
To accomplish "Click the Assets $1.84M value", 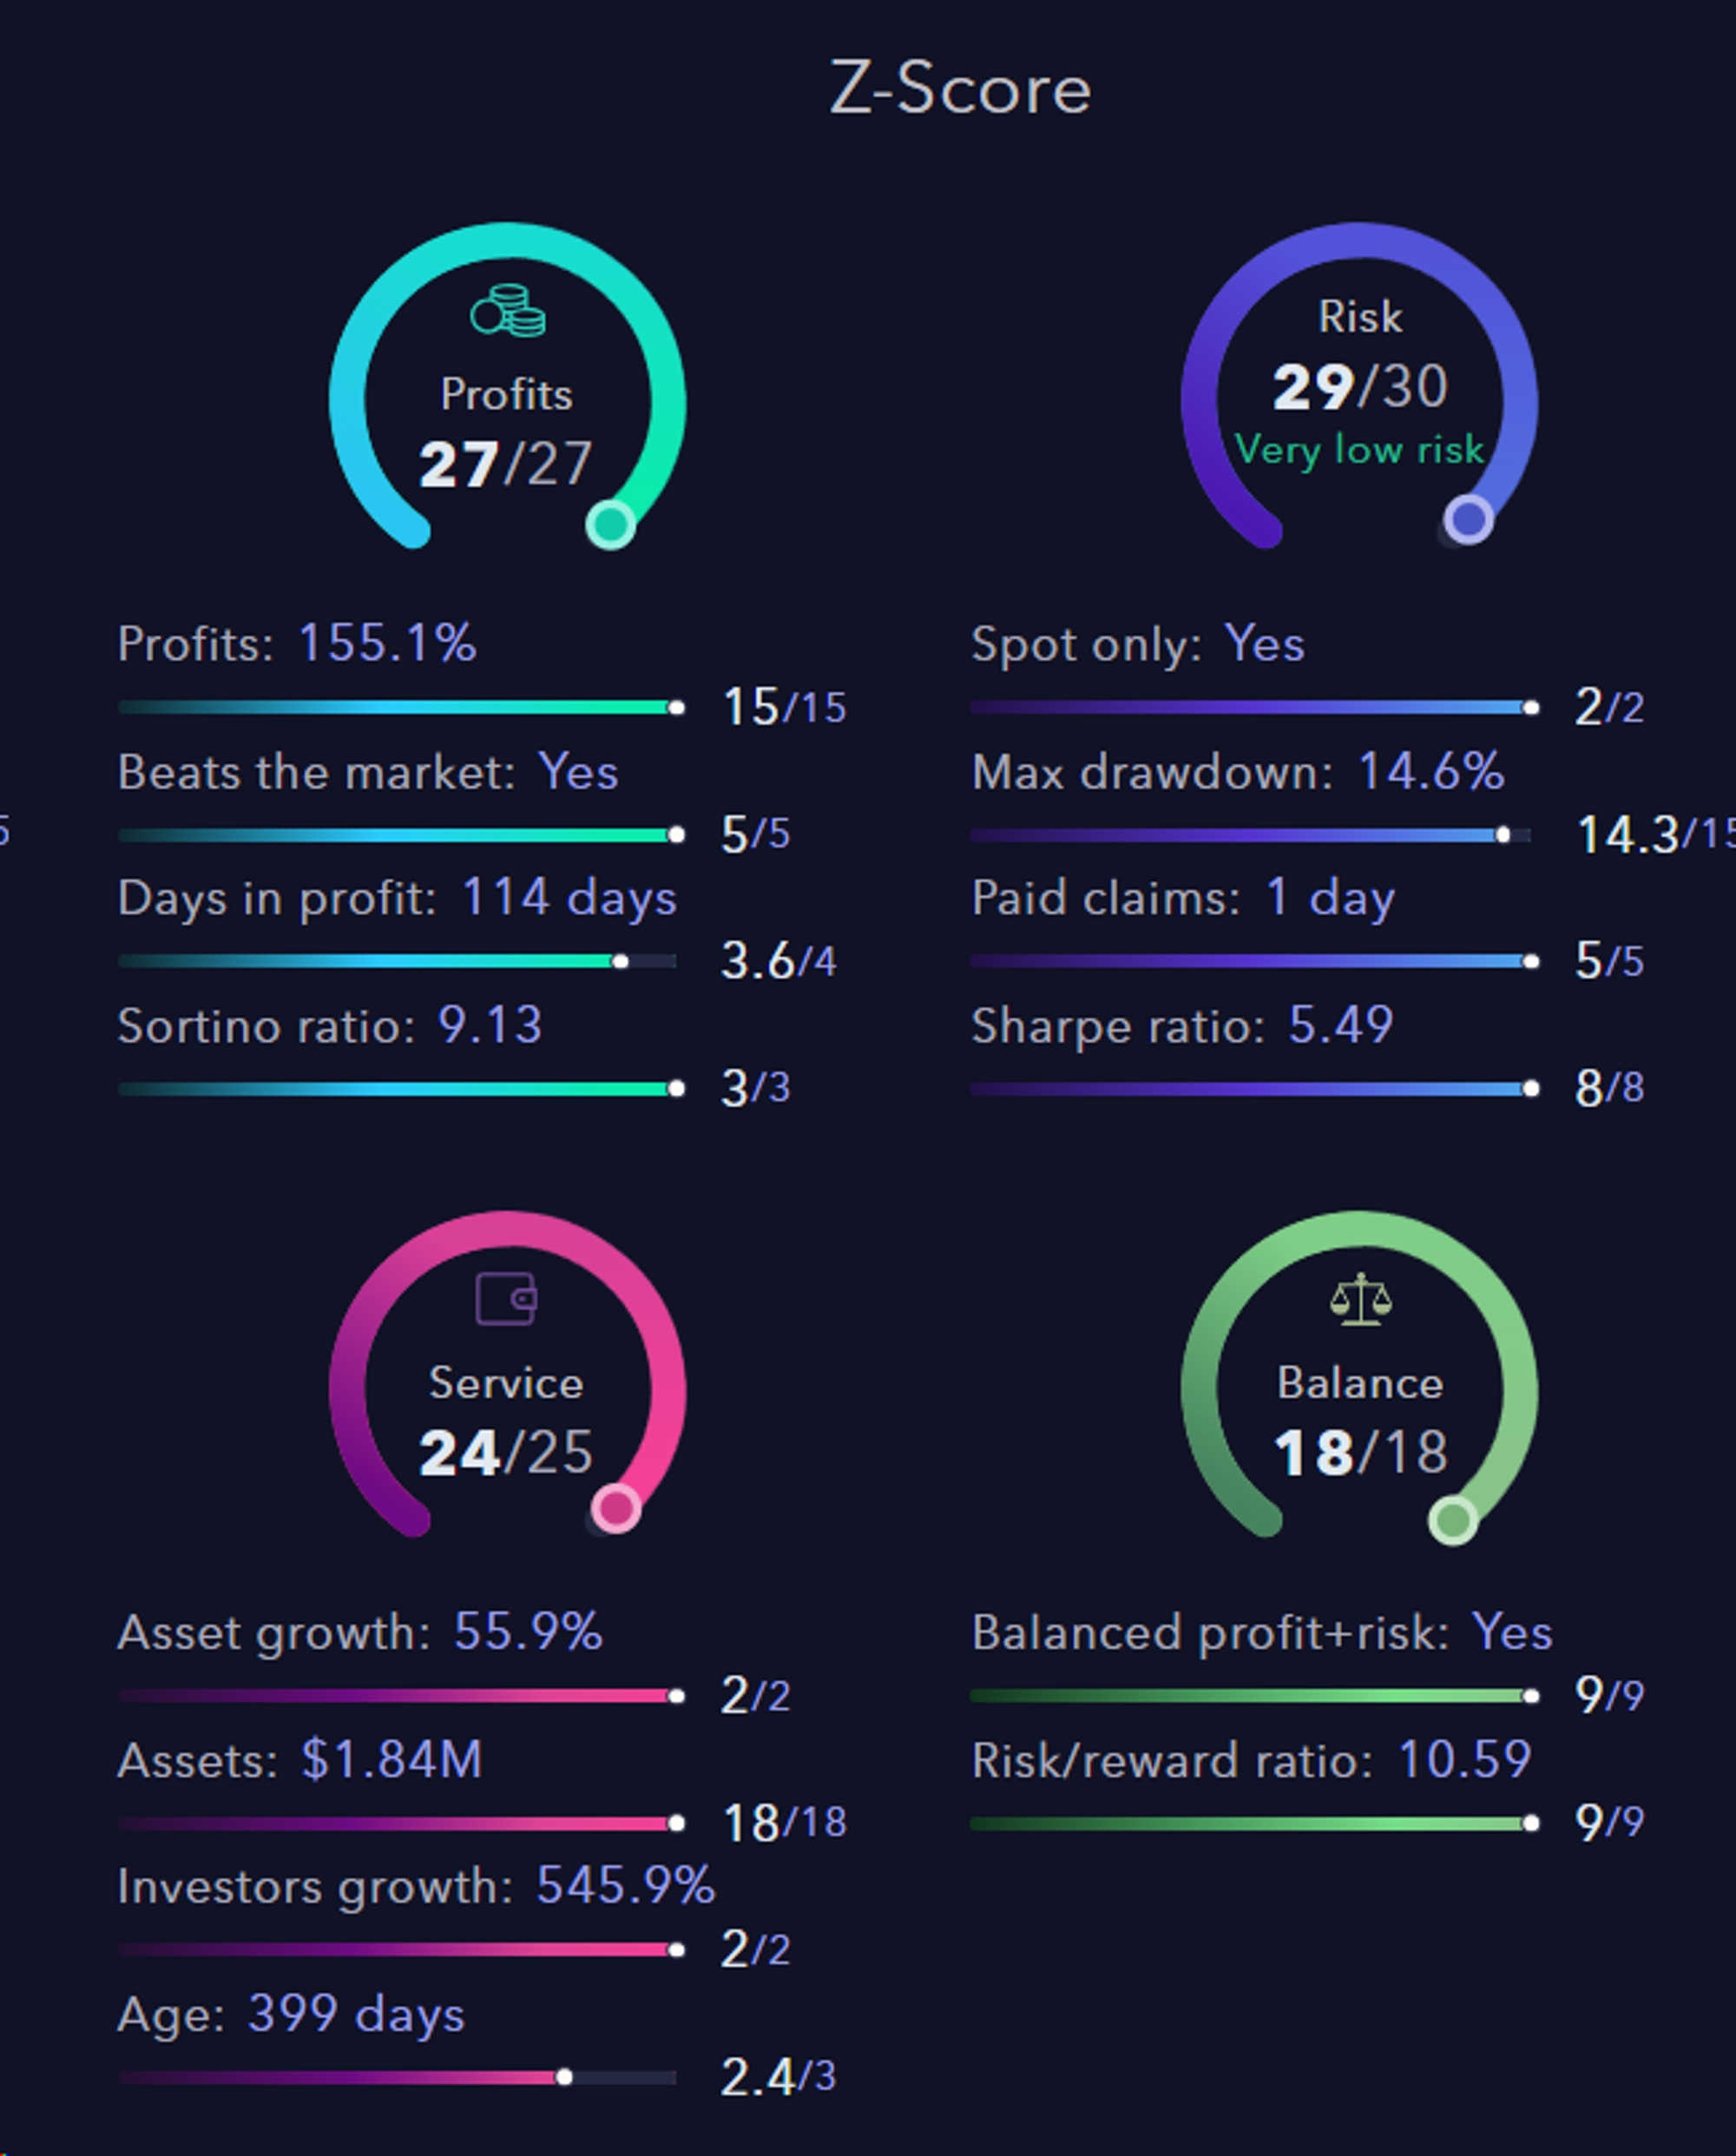I will pyautogui.click(x=391, y=1759).
